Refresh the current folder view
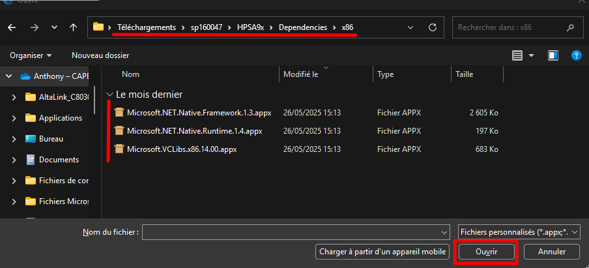The width and height of the screenshot is (589, 268). [433, 27]
